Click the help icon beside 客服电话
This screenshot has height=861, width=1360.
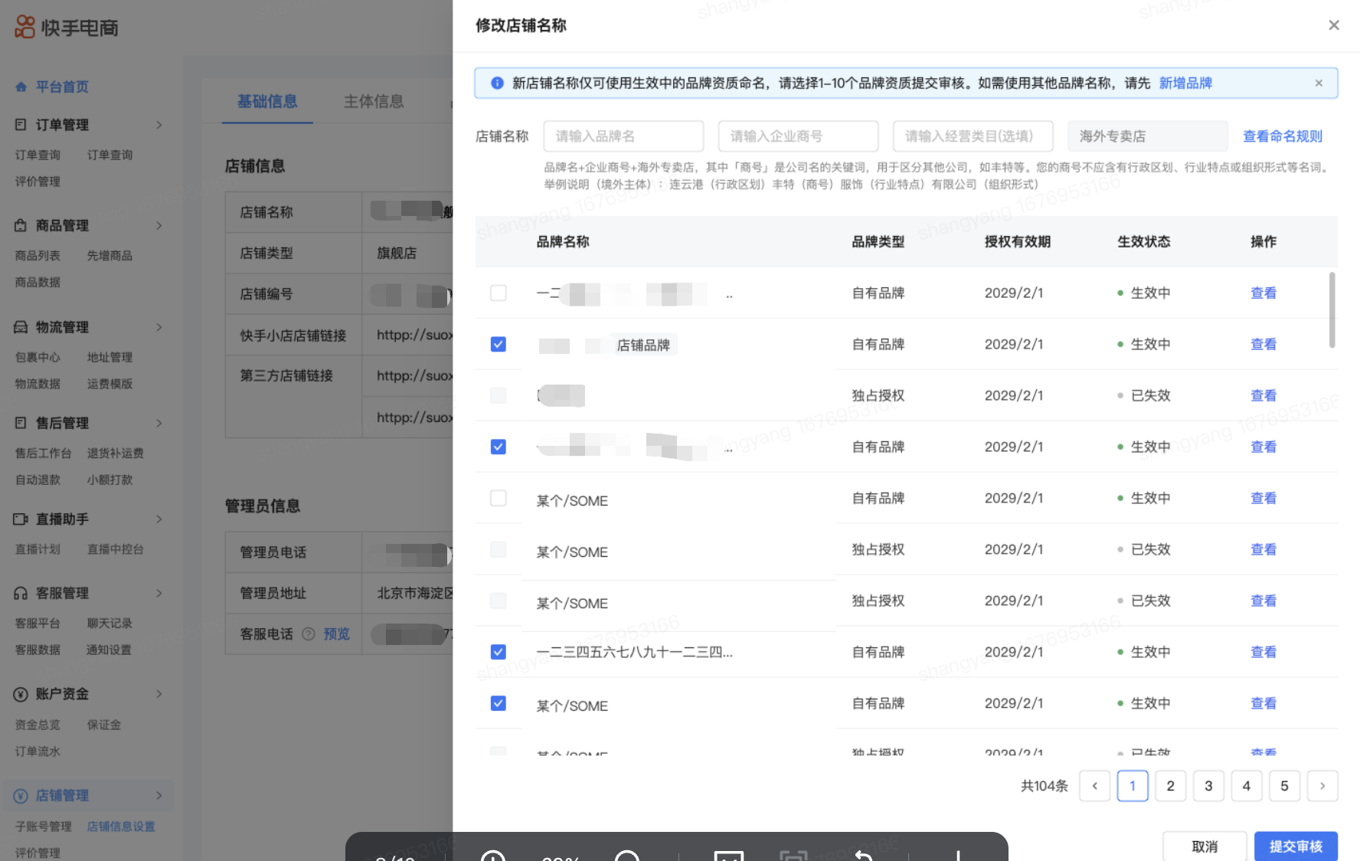pyautogui.click(x=309, y=634)
